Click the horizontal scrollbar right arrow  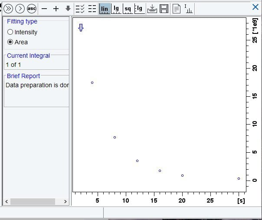tap(65, 201)
